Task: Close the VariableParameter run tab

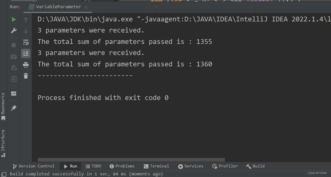Action: click(x=86, y=7)
